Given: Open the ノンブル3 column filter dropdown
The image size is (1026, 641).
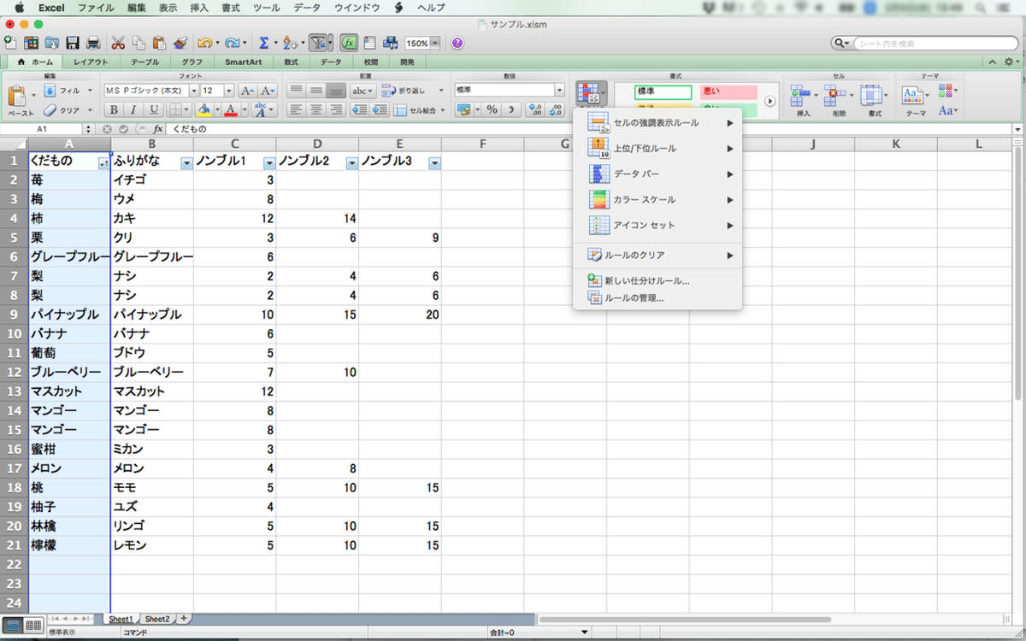Looking at the screenshot, I should [434, 162].
